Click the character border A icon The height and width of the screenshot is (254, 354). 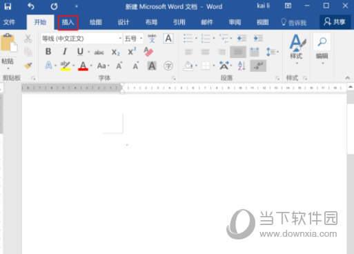168,39
